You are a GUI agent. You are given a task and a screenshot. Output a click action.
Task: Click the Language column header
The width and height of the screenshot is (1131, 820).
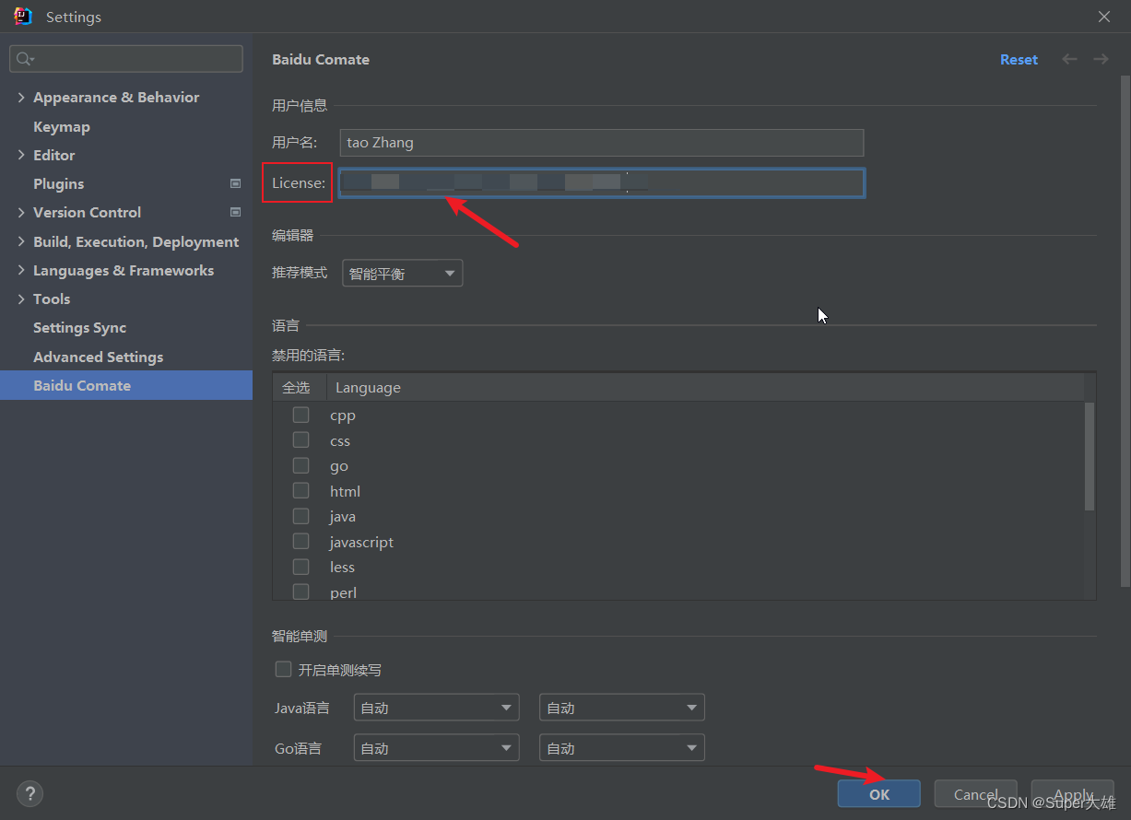368,387
